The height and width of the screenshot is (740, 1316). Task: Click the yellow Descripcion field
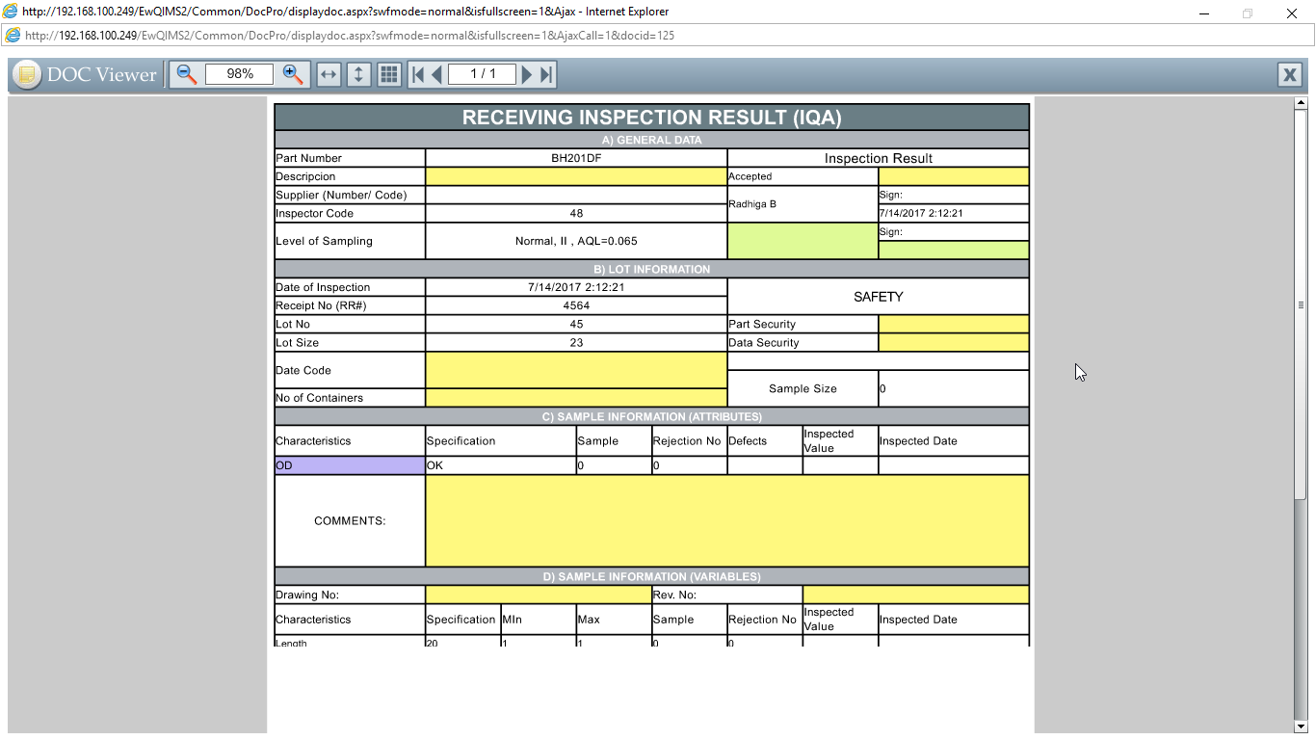(576, 176)
